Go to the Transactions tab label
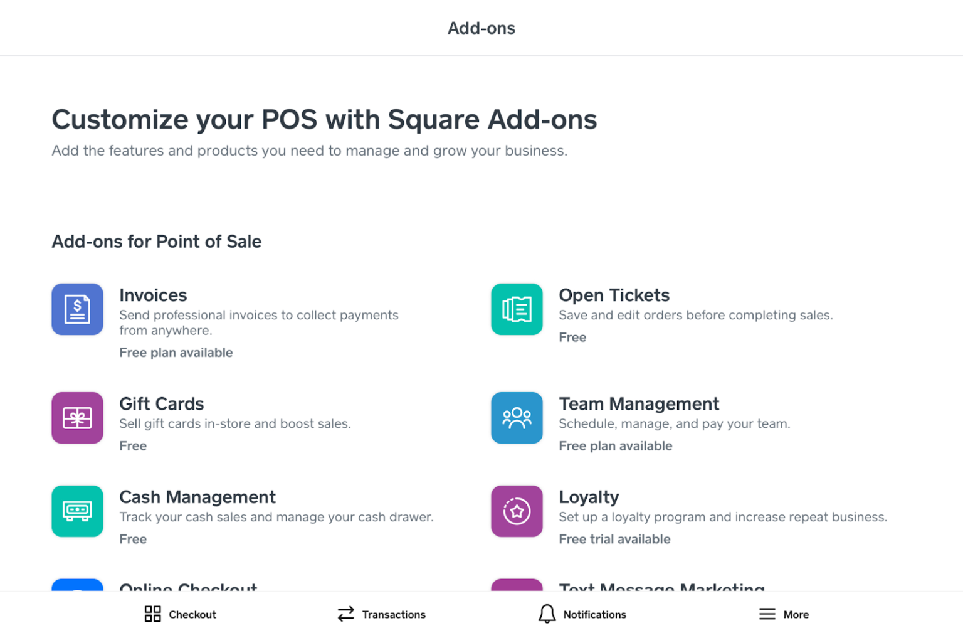 (394, 615)
